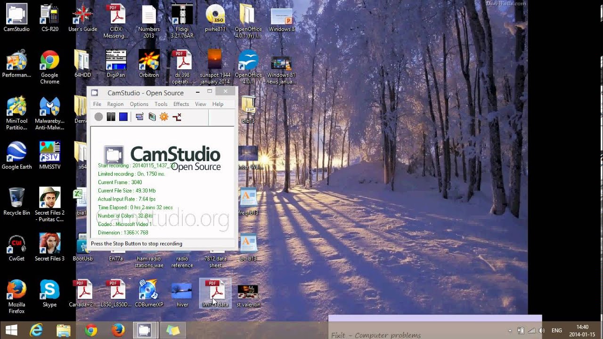Select the User's Guide desktop icon
The height and width of the screenshot is (339, 603).
pos(82,18)
